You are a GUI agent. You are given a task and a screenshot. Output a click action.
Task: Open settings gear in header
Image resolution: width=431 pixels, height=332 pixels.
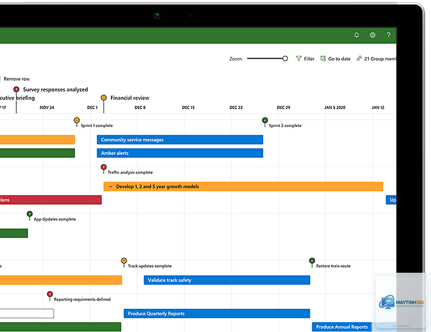coord(373,35)
